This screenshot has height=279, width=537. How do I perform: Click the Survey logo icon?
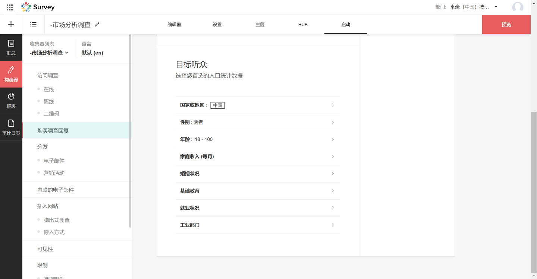[26, 7]
